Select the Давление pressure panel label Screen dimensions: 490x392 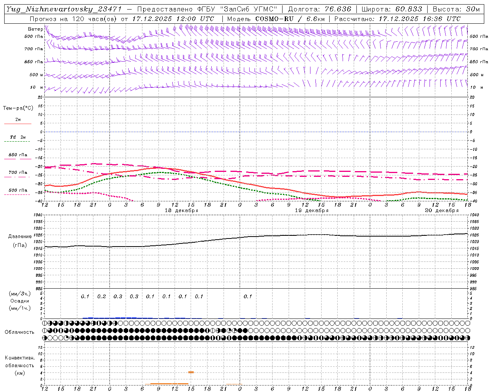[x=20, y=237]
